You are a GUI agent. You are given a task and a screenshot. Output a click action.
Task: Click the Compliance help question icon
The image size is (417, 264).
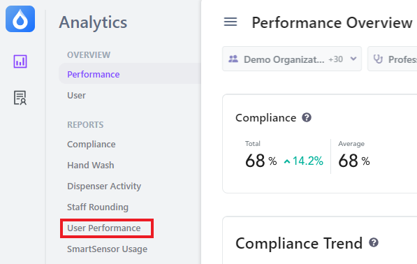pos(307,117)
